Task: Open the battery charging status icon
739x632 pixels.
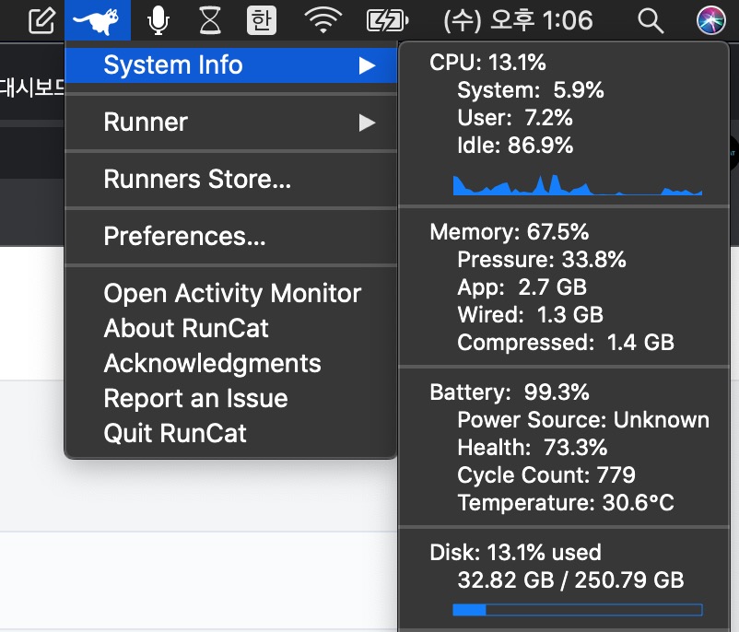Action: (387, 21)
